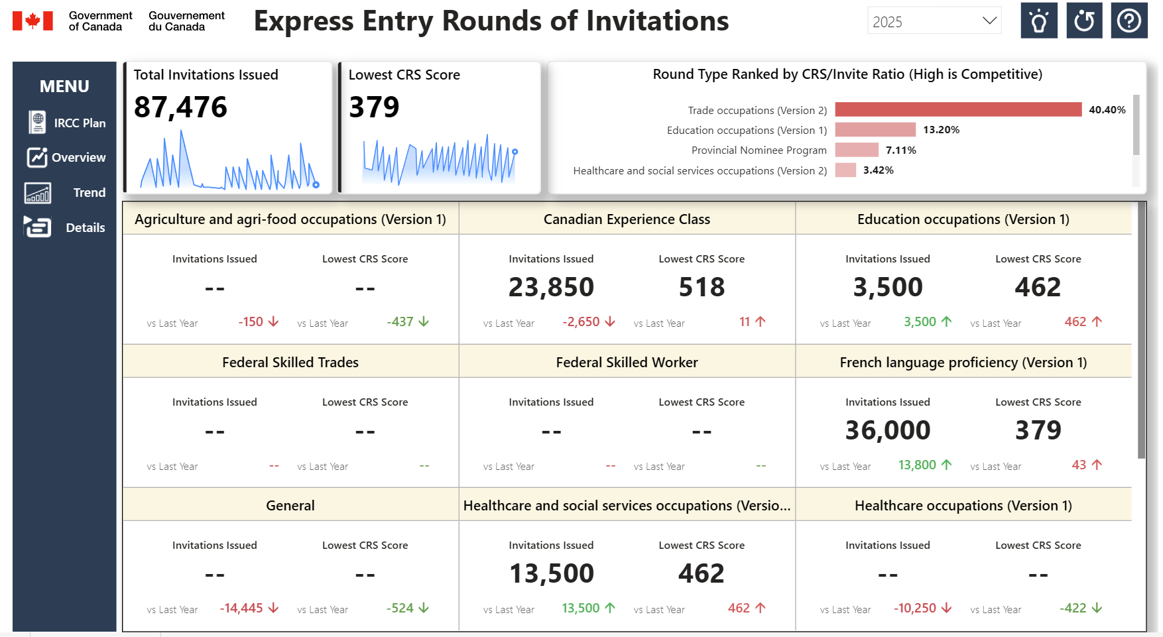Select the Lowest CRS Score card
The width and height of the screenshot is (1163, 637).
pos(440,127)
